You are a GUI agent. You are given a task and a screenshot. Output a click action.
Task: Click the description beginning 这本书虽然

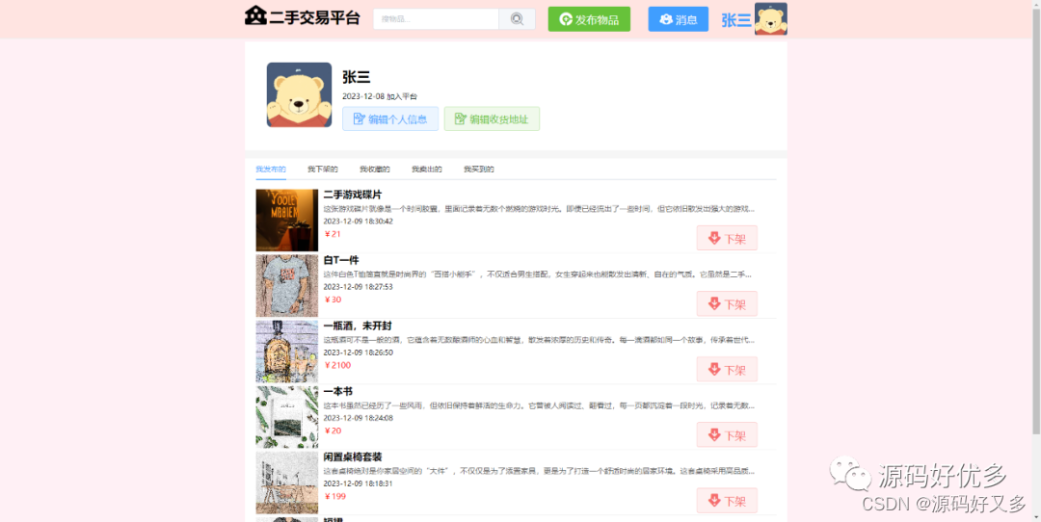coord(539,405)
